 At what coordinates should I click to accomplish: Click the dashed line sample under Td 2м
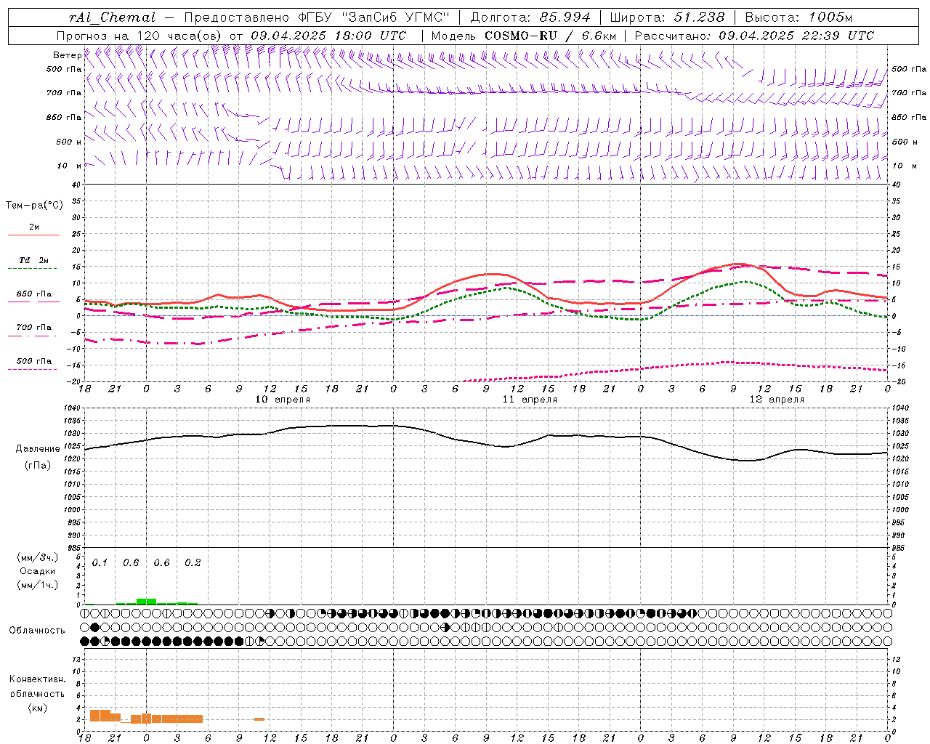click(33, 269)
